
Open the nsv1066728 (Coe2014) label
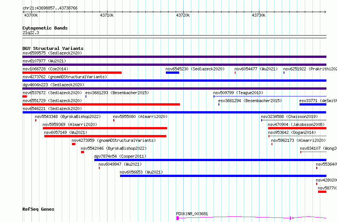click(45, 69)
